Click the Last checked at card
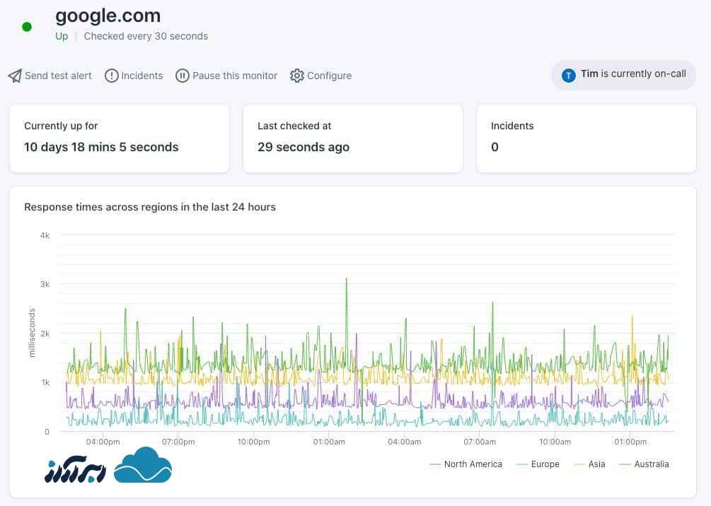This screenshot has width=711, height=506. [x=353, y=139]
